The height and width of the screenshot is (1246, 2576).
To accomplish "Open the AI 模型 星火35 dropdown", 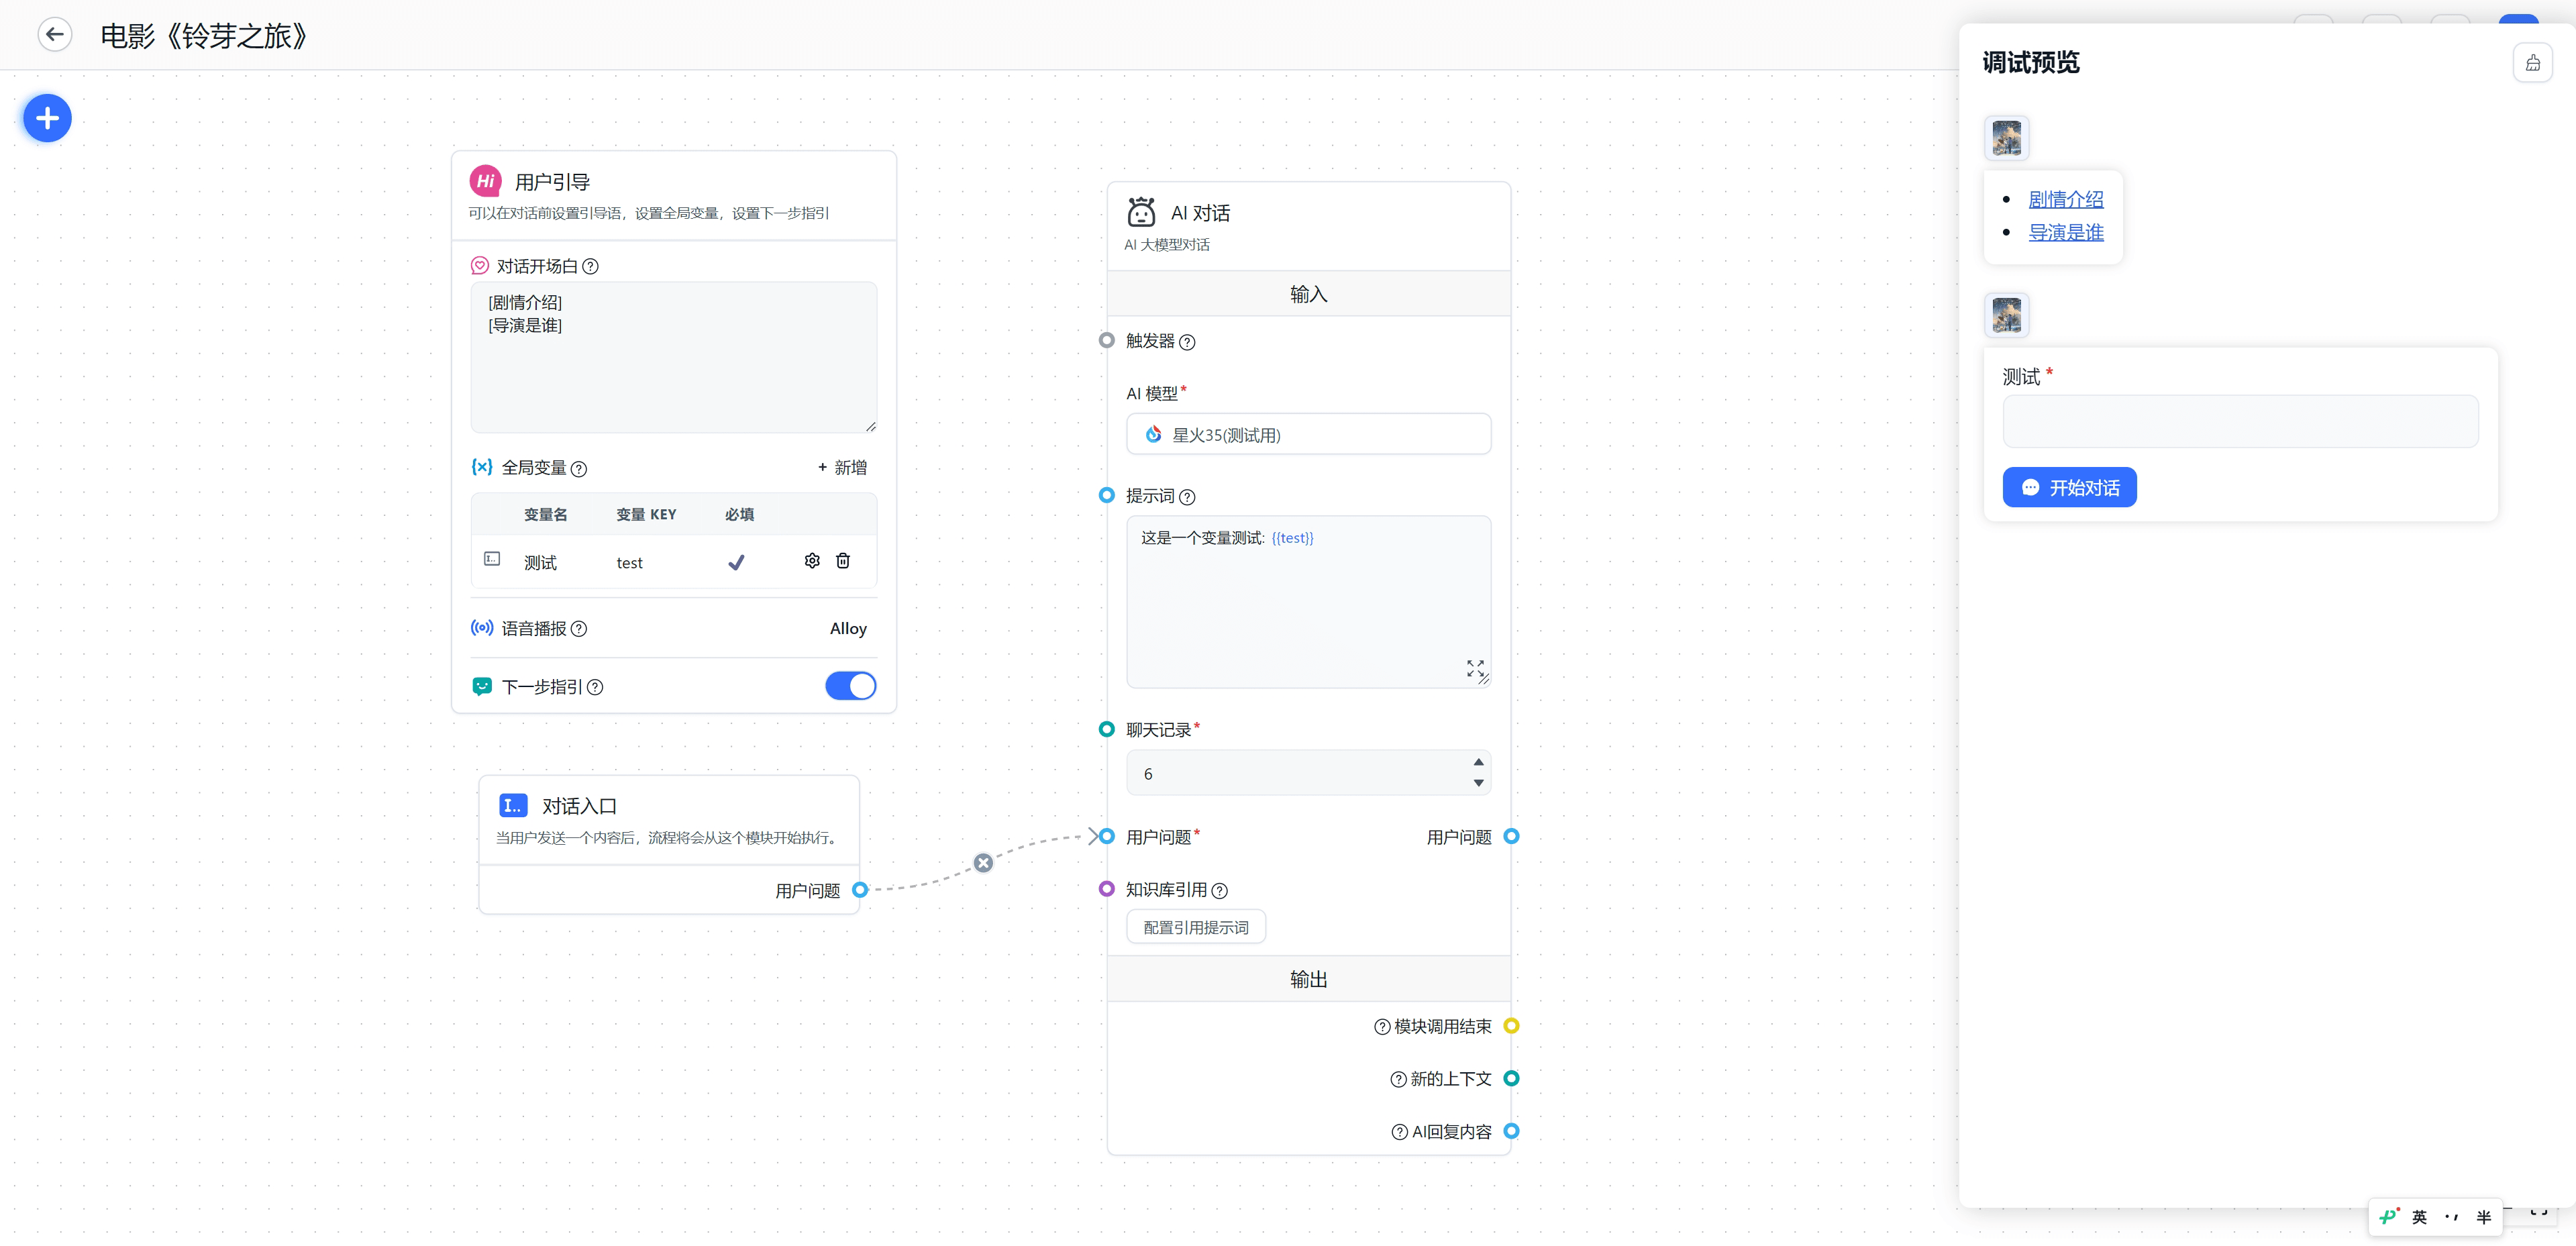I will click(1308, 435).
